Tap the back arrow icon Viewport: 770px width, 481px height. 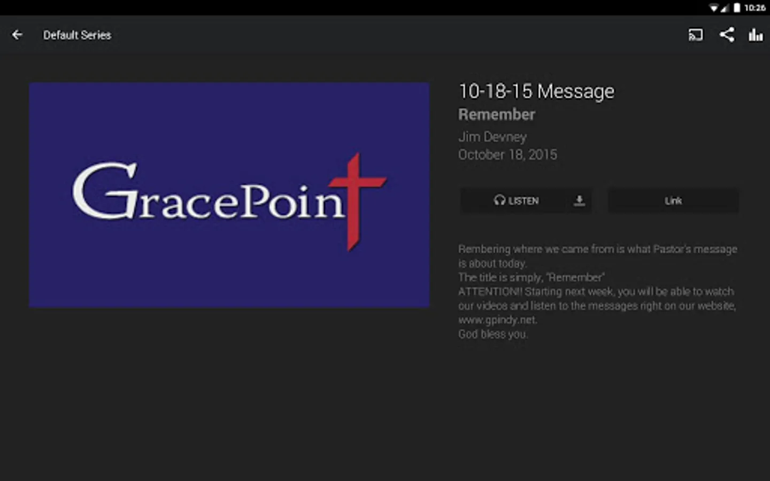coord(17,35)
